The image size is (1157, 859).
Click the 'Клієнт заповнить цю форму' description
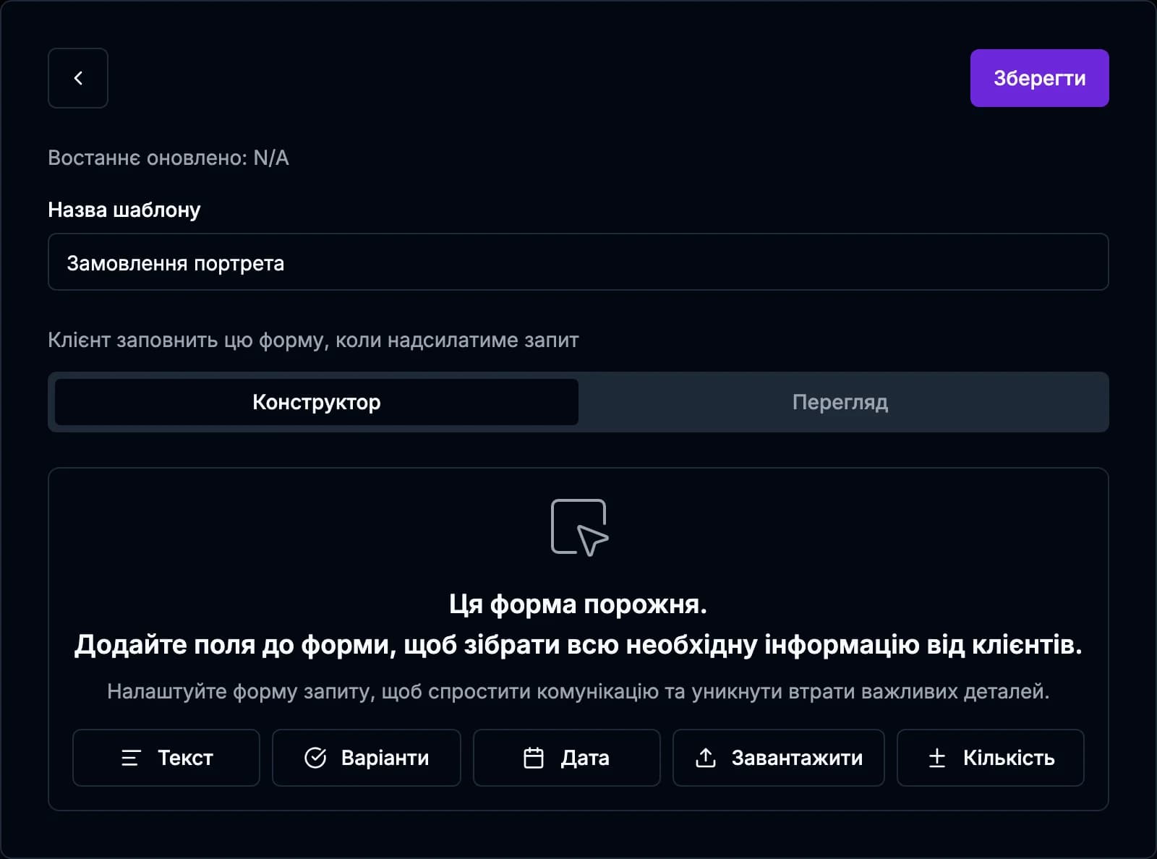tap(313, 340)
